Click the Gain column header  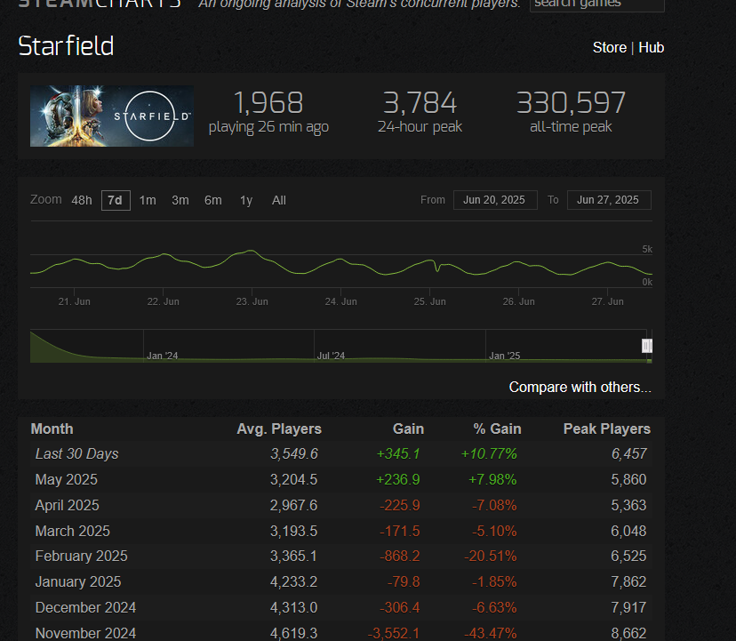click(x=408, y=429)
